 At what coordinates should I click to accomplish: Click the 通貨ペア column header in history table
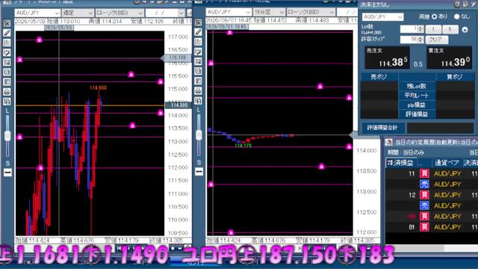(447, 163)
